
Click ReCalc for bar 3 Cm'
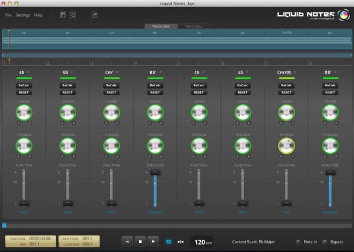click(112, 85)
